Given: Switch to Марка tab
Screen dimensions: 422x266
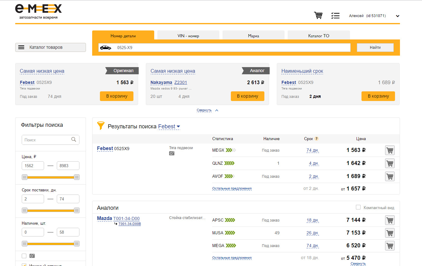Looking at the screenshot, I should (254, 36).
